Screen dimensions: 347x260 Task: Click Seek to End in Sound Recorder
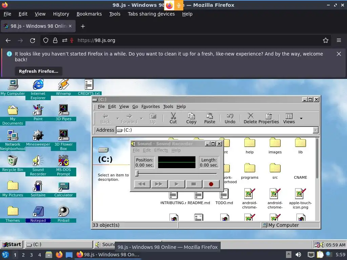click(159, 184)
